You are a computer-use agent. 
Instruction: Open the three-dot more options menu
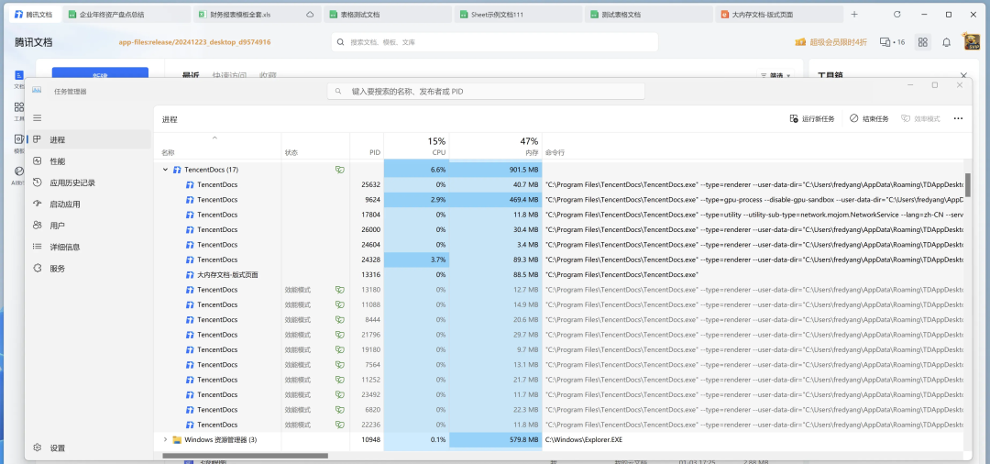click(x=958, y=118)
